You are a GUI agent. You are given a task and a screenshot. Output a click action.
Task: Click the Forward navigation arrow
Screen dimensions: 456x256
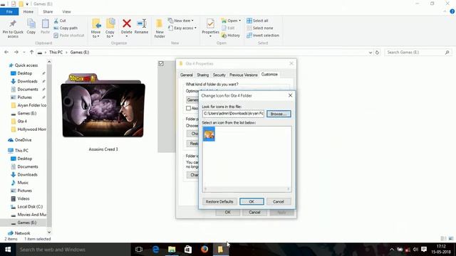tap(16, 52)
